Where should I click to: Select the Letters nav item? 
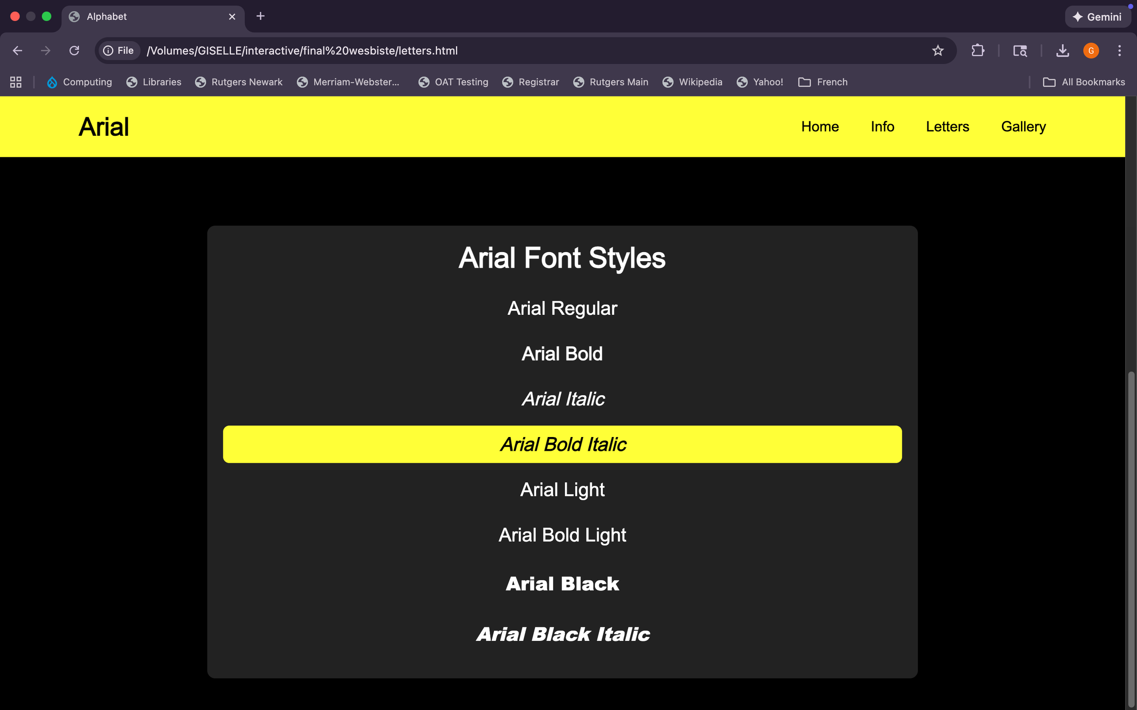point(947,127)
